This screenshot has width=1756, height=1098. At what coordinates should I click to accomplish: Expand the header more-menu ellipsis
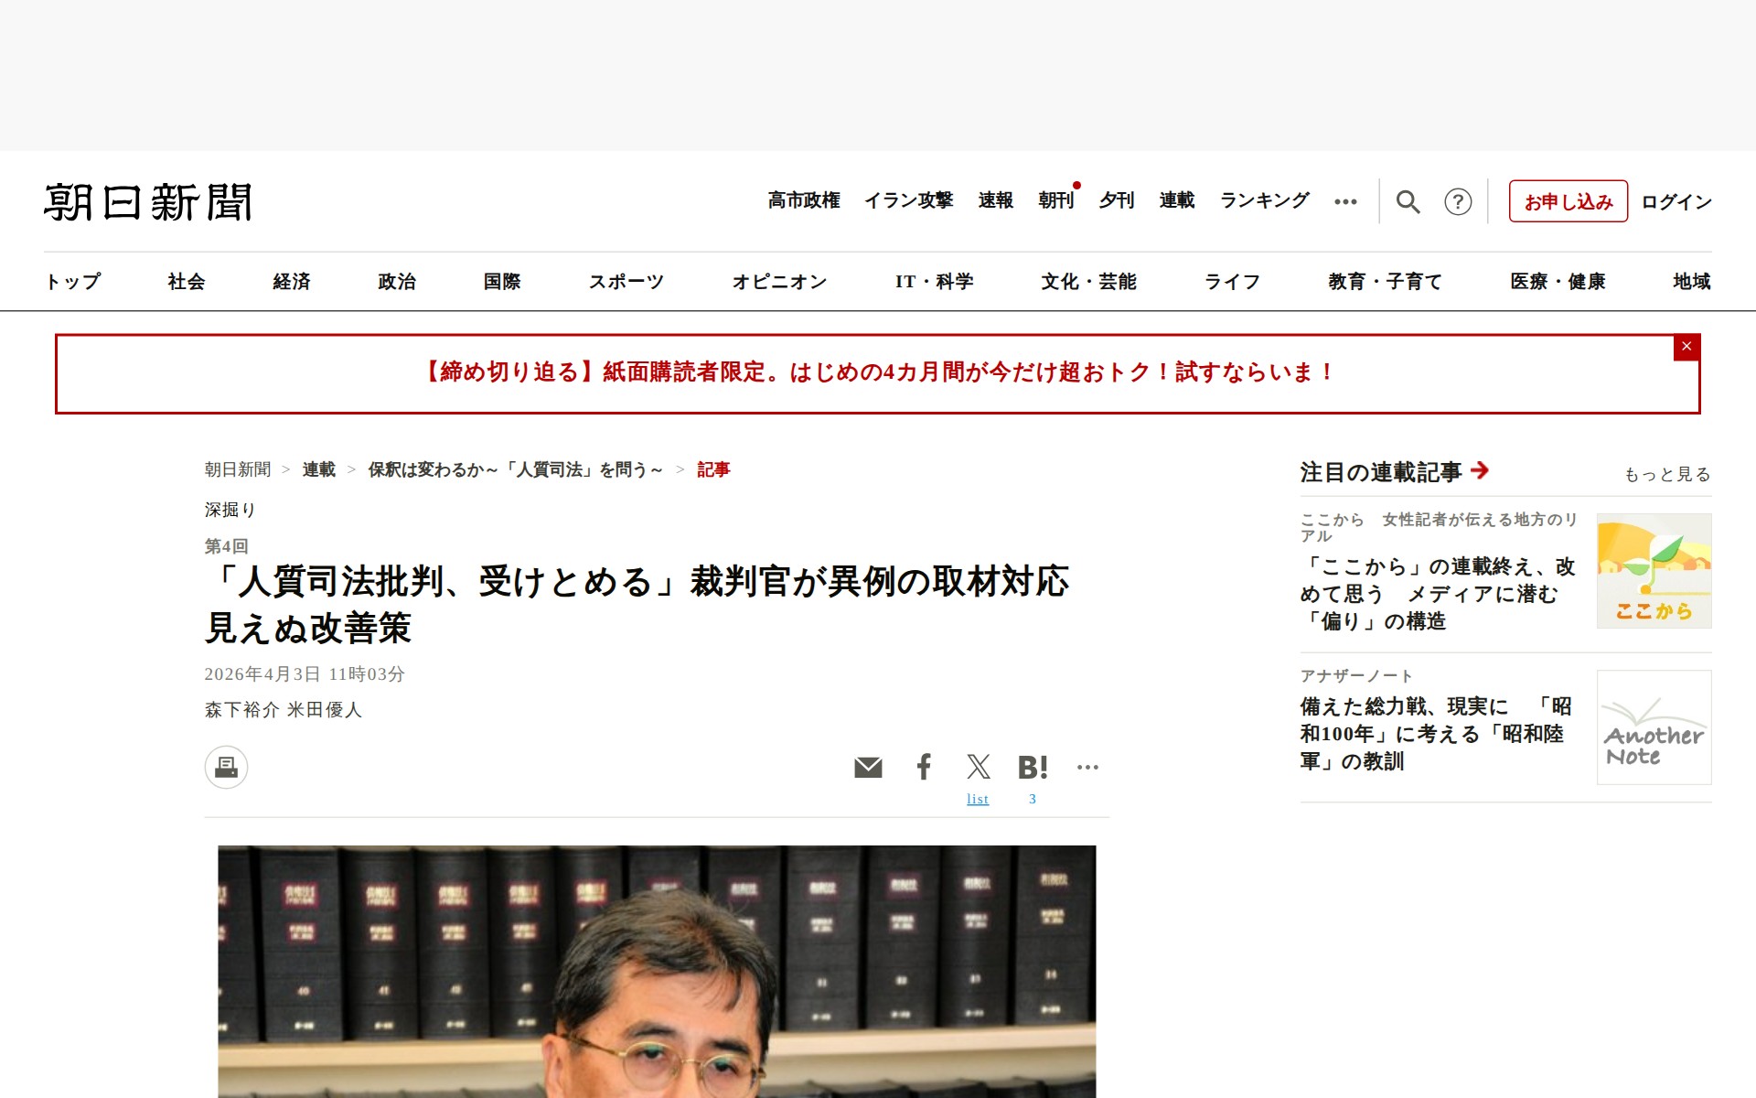(1345, 201)
